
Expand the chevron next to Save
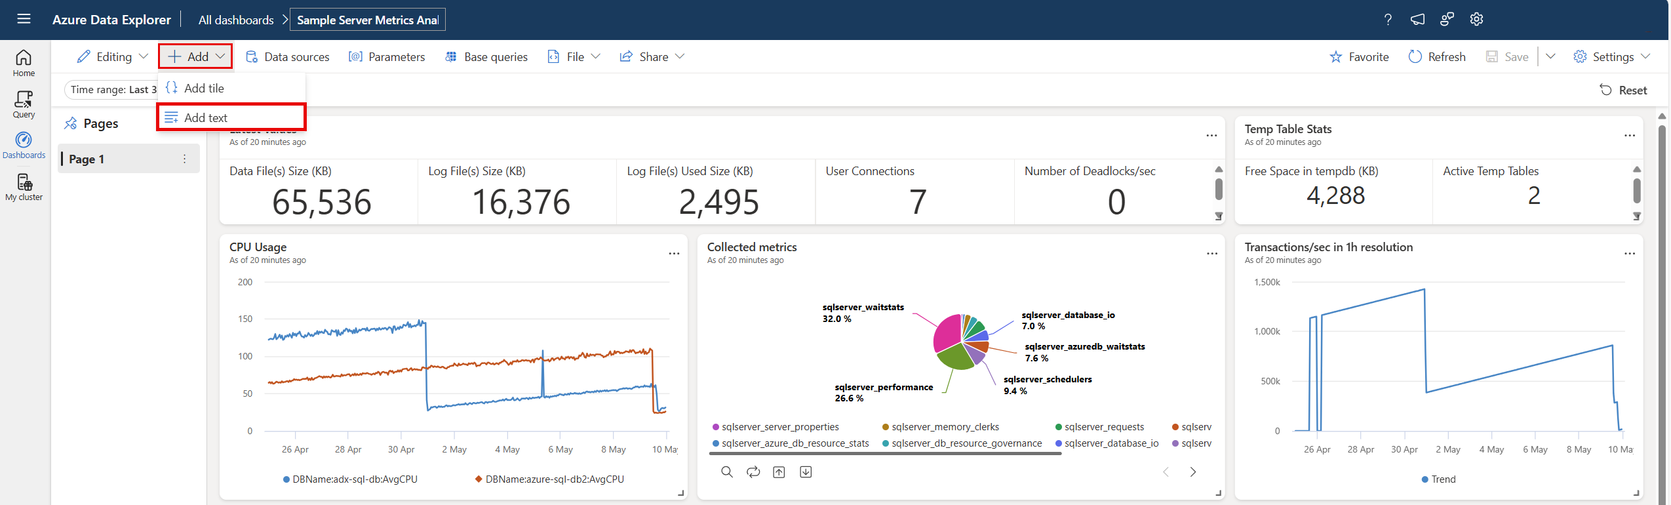1550,57
